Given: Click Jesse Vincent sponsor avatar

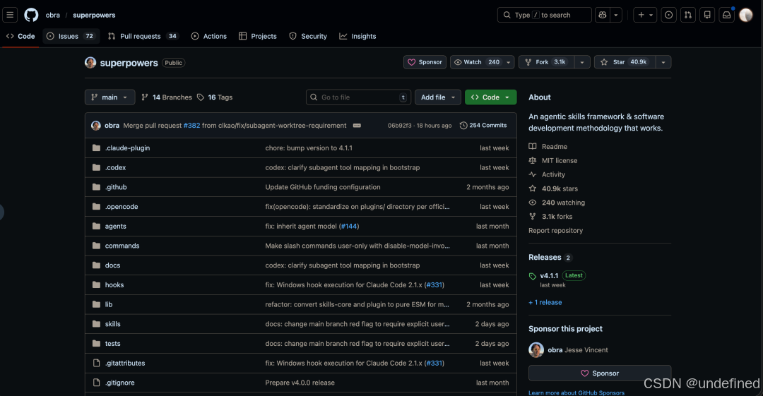Looking at the screenshot, I should tap(536, 350).
